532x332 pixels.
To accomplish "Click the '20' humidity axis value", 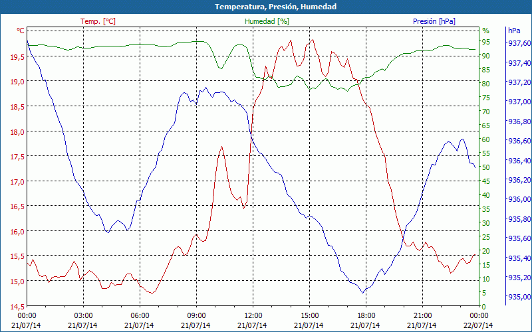I will [486, 251].
